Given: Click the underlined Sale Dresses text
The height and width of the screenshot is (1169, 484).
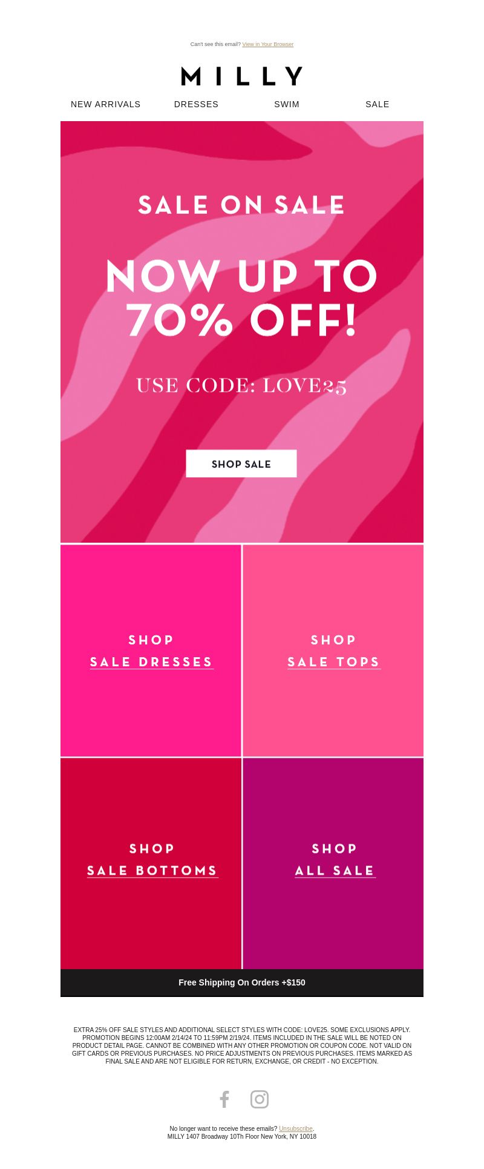Looking at the screenshot, I should point(152,662).
